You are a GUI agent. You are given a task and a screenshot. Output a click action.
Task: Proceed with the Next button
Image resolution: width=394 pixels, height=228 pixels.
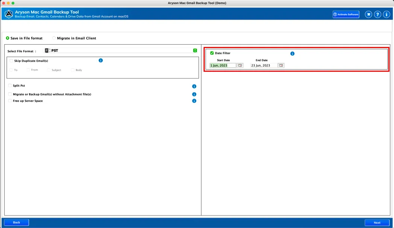[377, 223]
